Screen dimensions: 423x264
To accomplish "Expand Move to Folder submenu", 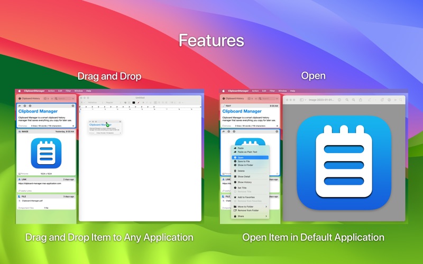I will tap(250, 206).
